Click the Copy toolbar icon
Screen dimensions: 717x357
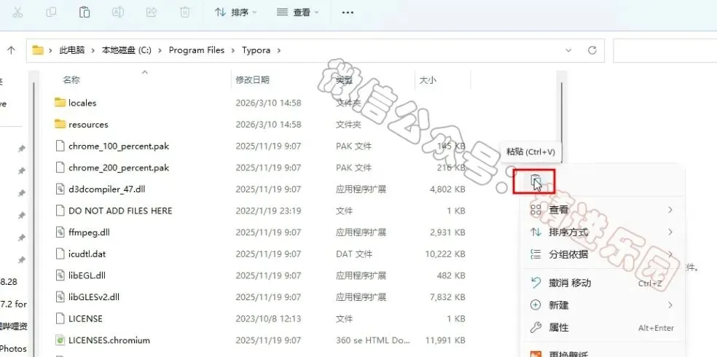coord(51,12)
